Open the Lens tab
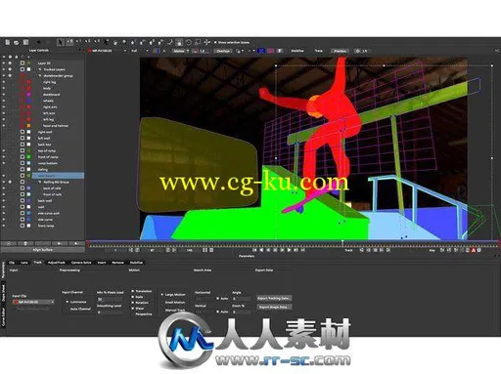The height and width of the screenshot is (374, 501). pos(24,263)
